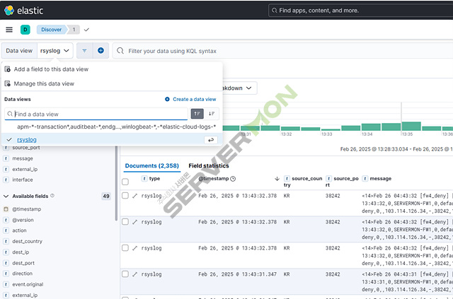Click the 49 available fields count badge
Viewport: 453px width, 299px height.
click(106, 197)
